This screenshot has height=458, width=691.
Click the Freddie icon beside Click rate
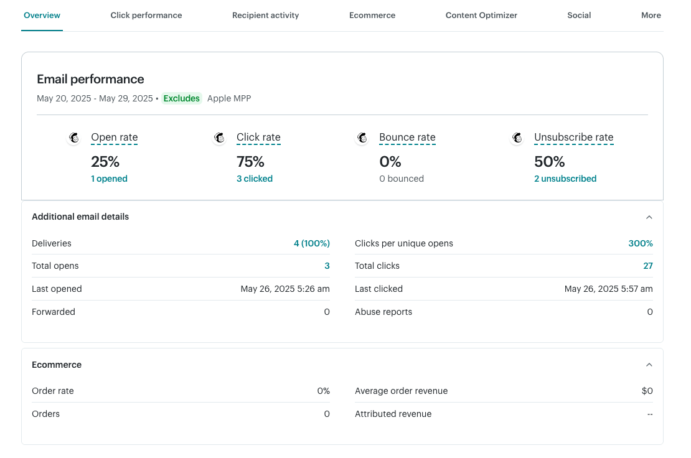pyautogui.click(x=219, y=138)
